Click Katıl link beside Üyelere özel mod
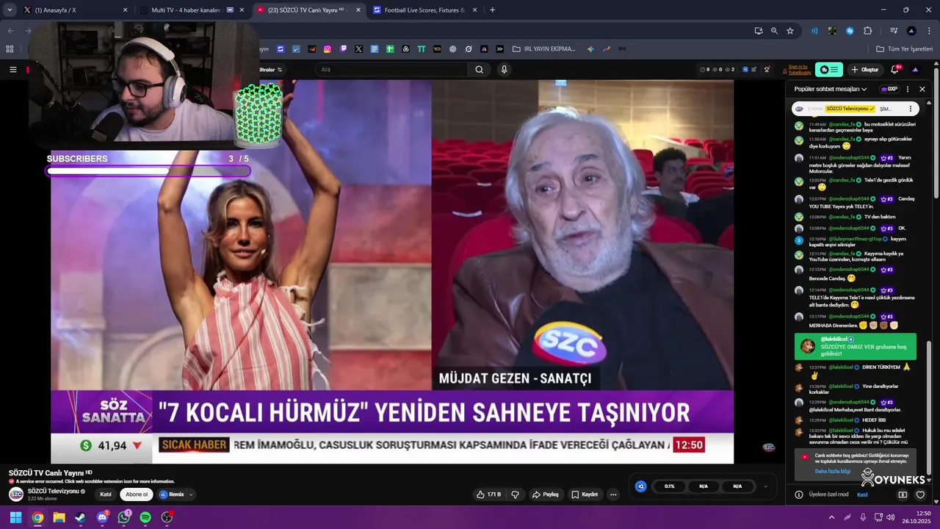The width and height of the screenshot is (940, 529). [862, 494]
